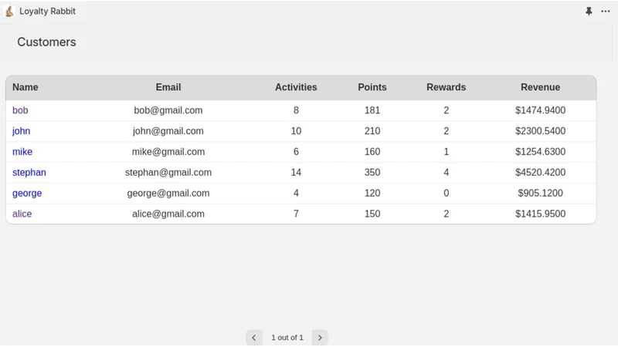Click the Loyalty Rabbit title text

pyautogui.click(x=47, y=11)
